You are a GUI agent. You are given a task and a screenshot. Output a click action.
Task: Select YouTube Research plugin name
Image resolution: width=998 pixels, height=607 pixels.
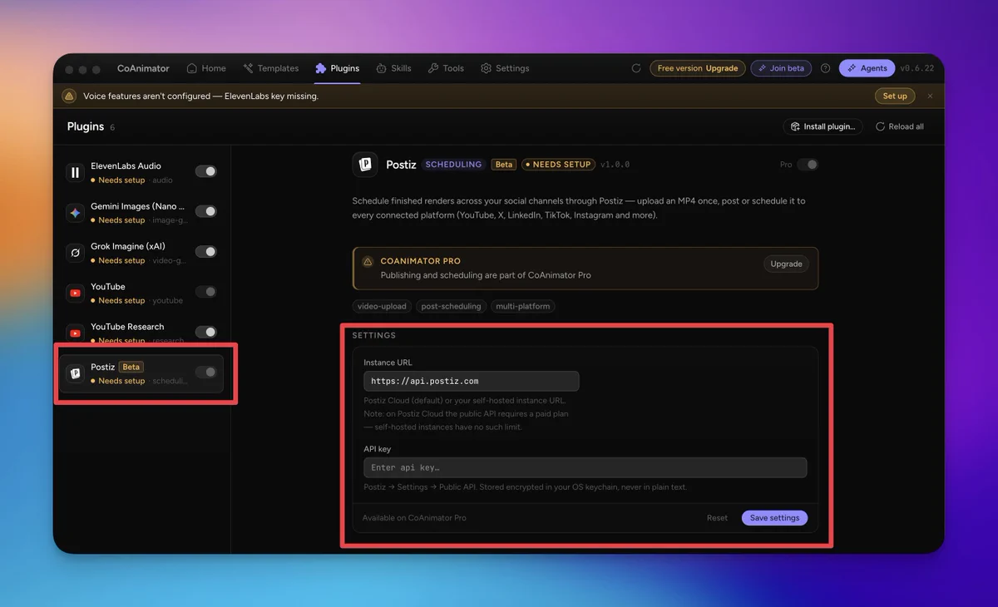point(127,327)
